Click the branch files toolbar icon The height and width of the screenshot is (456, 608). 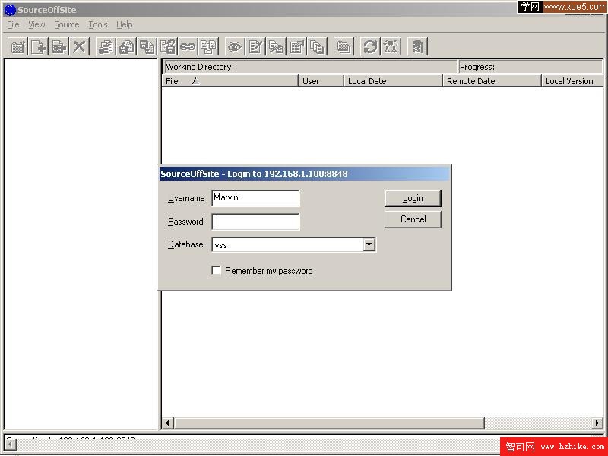[208, 47]
